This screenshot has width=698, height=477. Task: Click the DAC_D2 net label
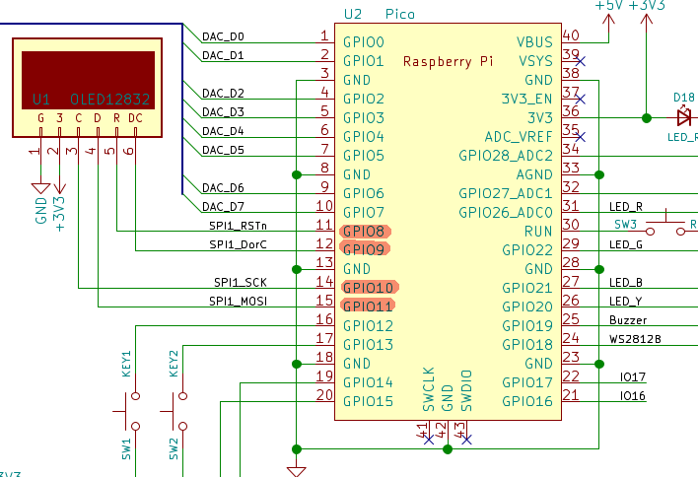tap(223, 94)
